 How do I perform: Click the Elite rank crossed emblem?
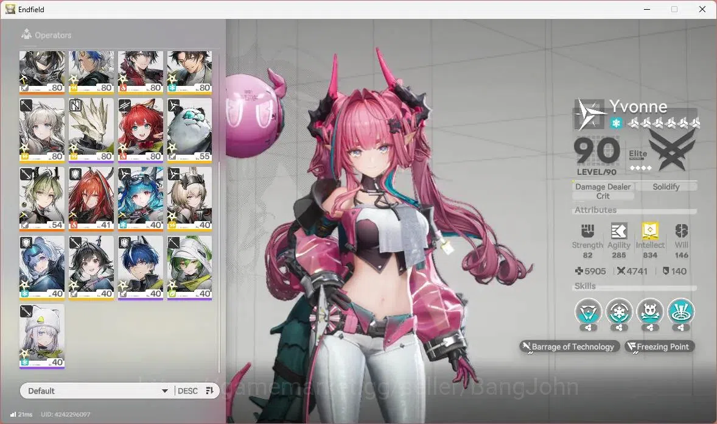(x=671, y=150)
